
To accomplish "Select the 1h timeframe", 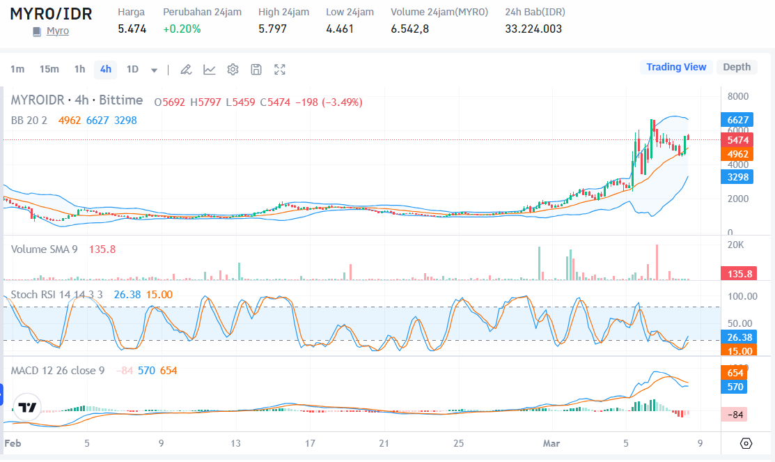I will 79,69.
